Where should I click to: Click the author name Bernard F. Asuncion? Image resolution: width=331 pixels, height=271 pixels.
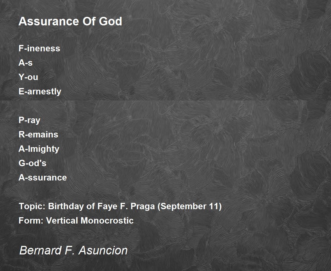74,251
